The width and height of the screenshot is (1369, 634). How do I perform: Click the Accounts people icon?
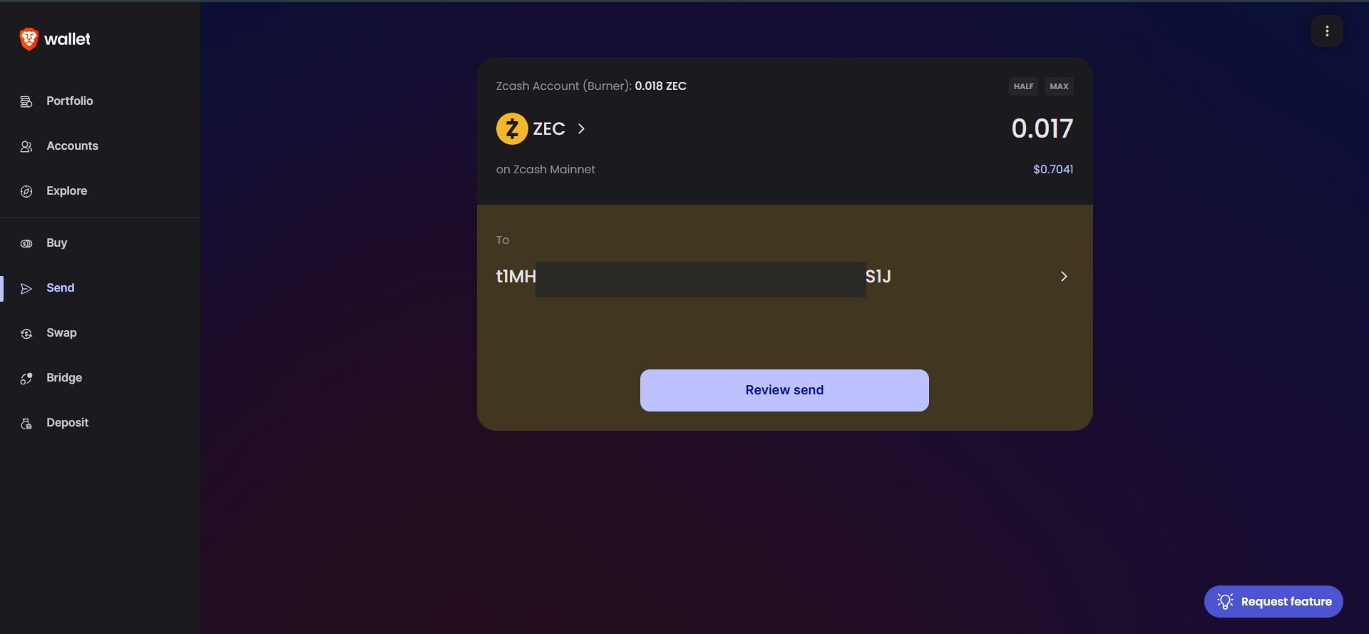26,146
